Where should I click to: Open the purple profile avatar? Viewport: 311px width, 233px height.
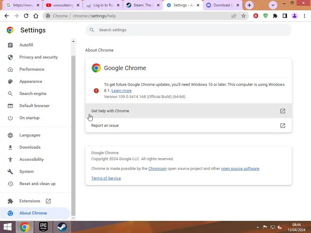(x=295, y=16)
